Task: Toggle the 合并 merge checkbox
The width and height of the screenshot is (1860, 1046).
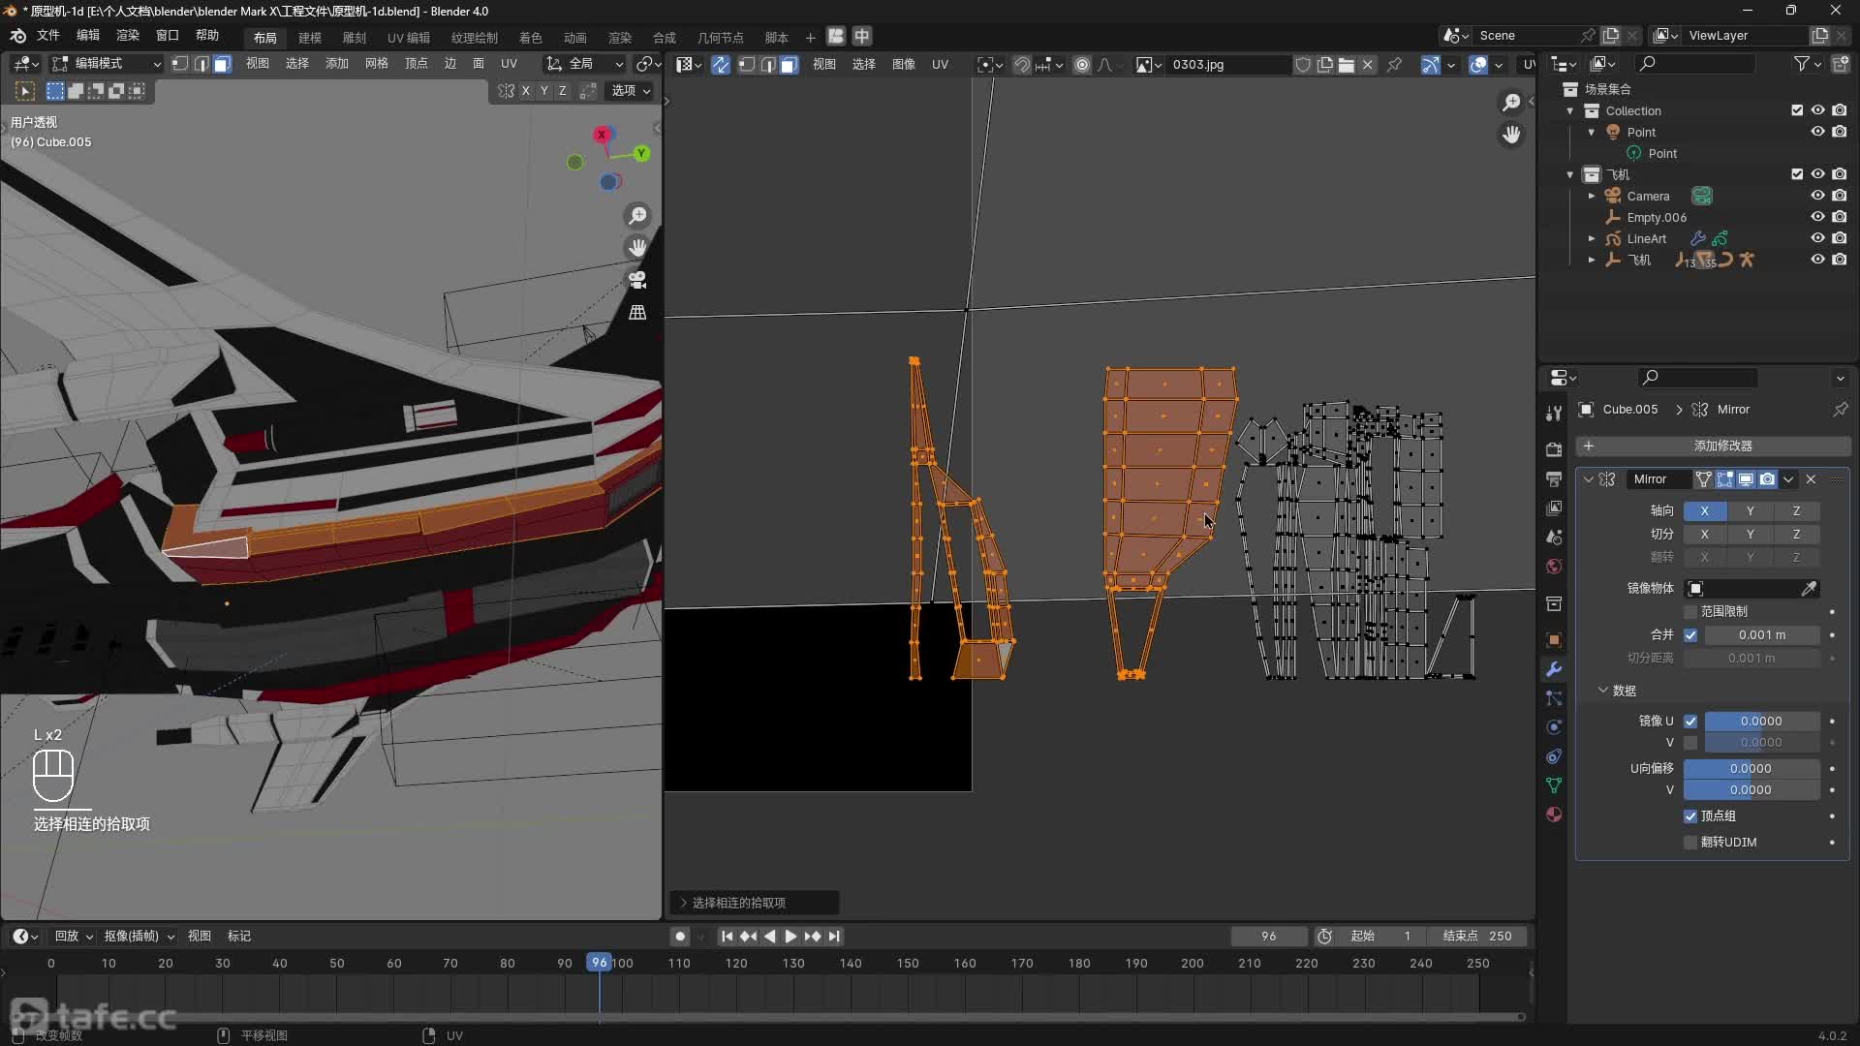Action: click(1690, 635)
